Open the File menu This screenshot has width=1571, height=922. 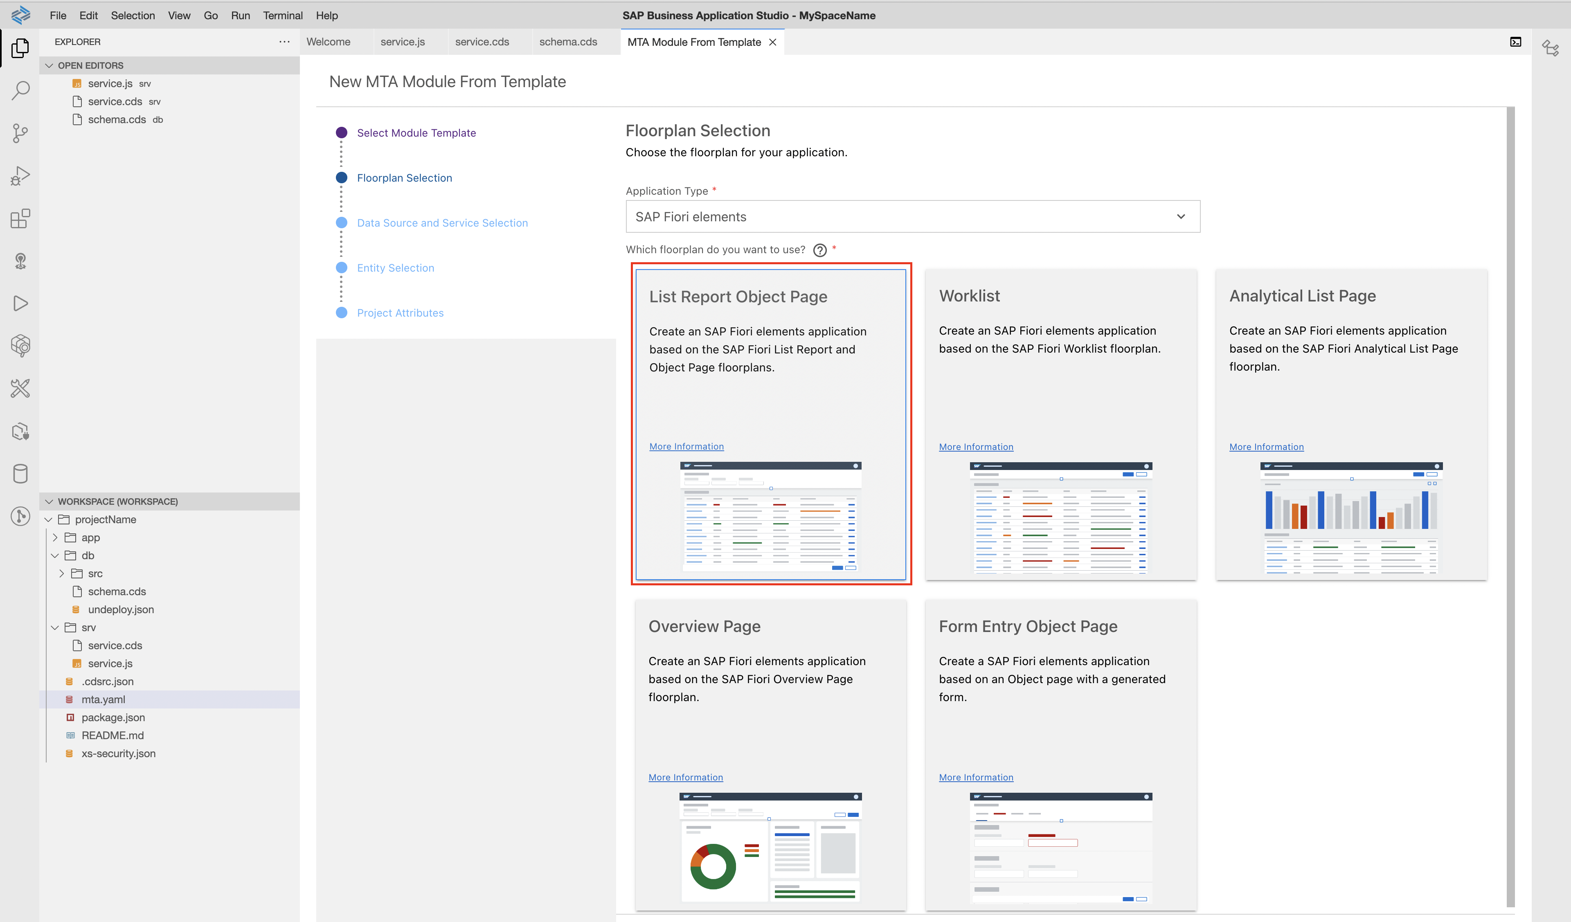(58, 15)
